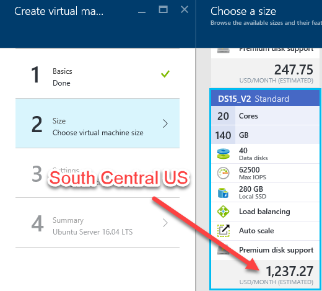
Task: Click the 140 GB memory row
Action: [266, 135]
